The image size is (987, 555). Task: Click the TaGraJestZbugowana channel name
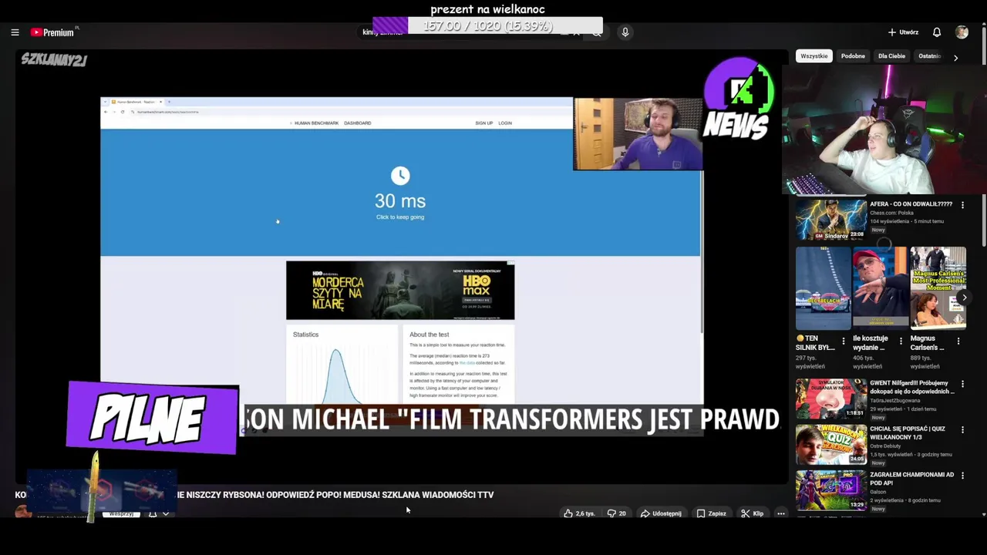(x=894, y=400)
